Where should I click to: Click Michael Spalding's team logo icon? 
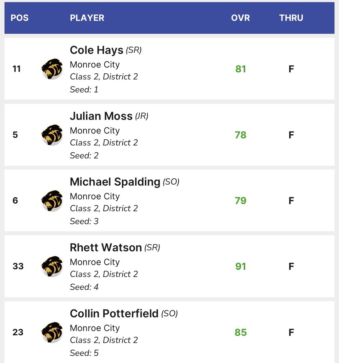pos(52,201)
